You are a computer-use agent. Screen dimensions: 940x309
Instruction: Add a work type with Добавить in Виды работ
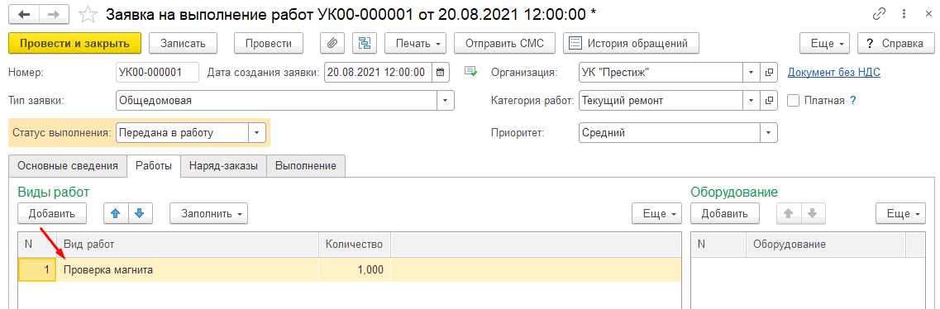coord(51,213)
